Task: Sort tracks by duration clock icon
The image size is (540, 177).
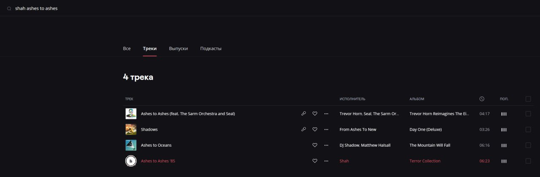Action: (x=482, y=99)
